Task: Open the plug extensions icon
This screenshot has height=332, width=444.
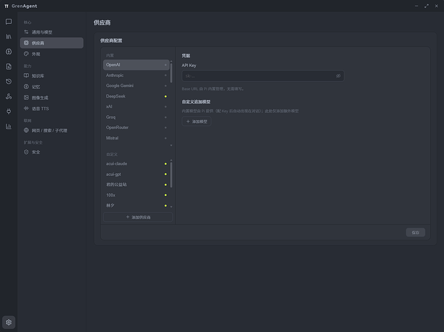Action: [x=9, y=111]
